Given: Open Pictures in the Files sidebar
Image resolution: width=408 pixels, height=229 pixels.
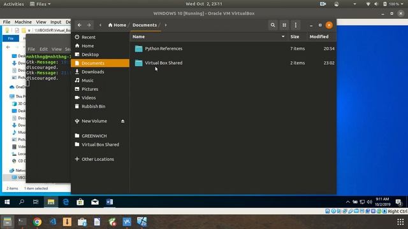Looking at the screenshot, I should [x=100, y=89].
